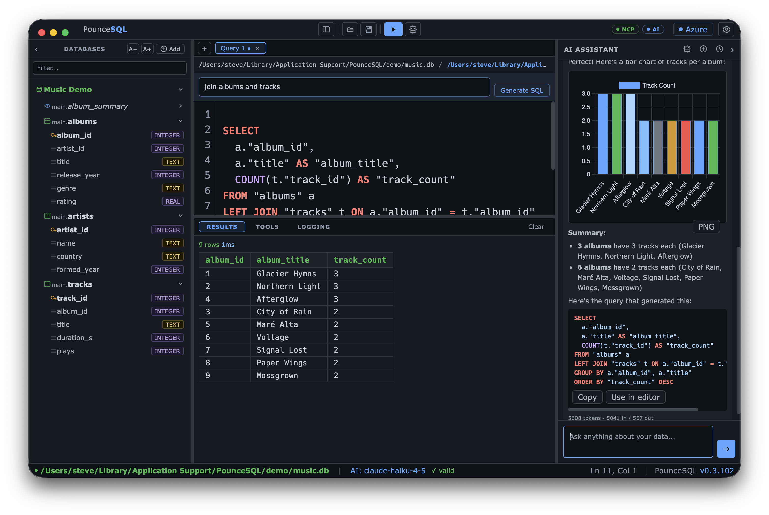Screen dimensions: 769x515
Task: Toggle the sidebar panel icon in toolbar
Action: click(x=326, y=30)
